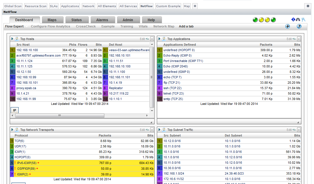Click the keys icon

(x=303, y=20)
